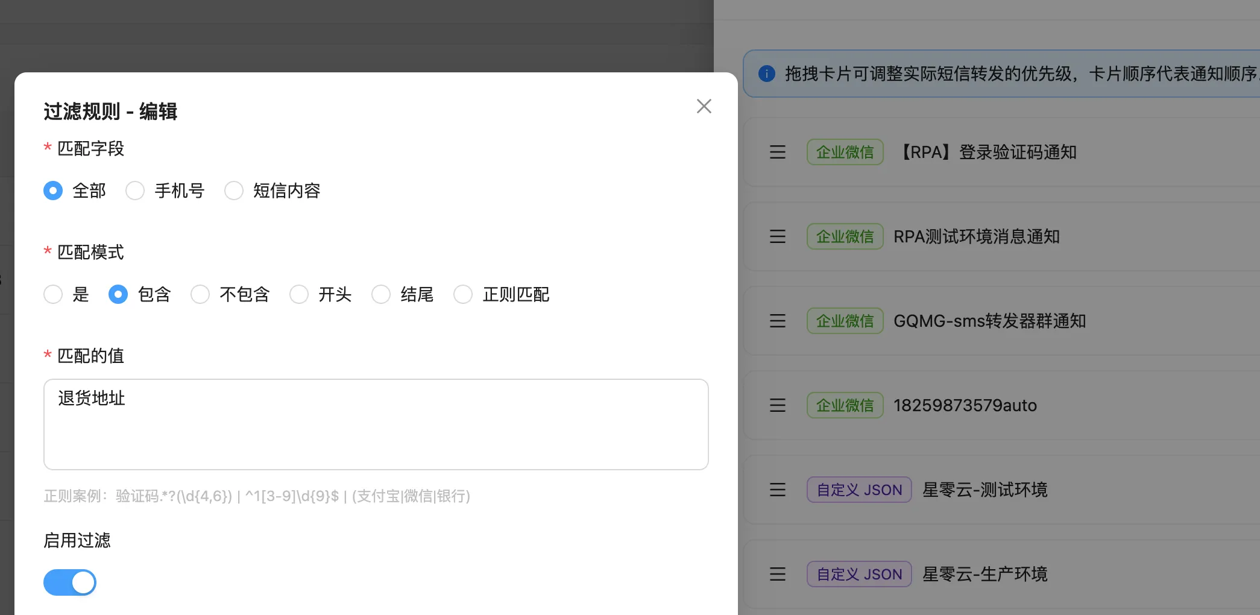Screen dimensions: 1260x615
Task: Click the 企业微信 tag on the first card
Action: [x=844, y=152]
